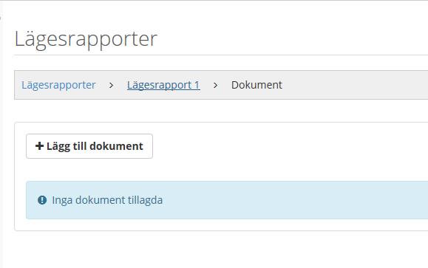Select the Dokument breadcrumb text
The height and width of the screenshot is (268, 428).
tap(257, 85)
